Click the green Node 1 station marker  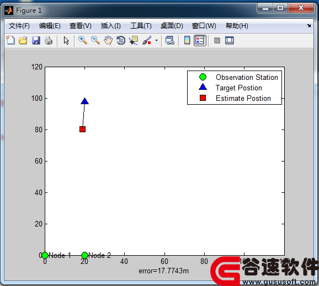pos(45,255)
